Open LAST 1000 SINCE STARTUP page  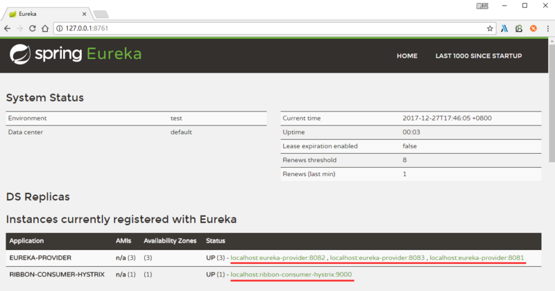[479, 56]
